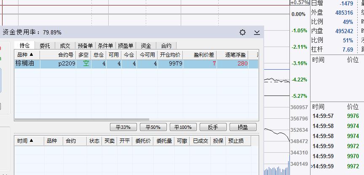Viewport: 364px width, 175px height.
Task: Reverse position with 反手 button
Action: click(x=213, y=127)
